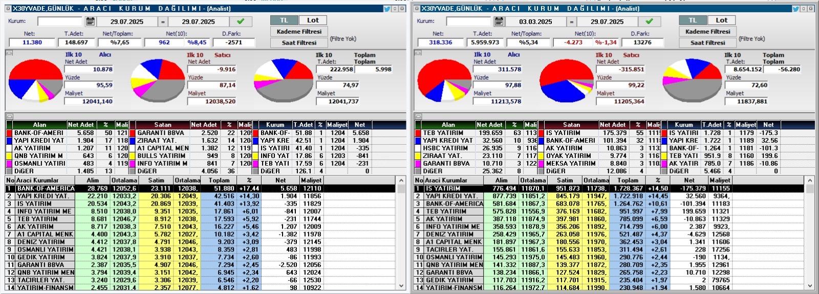
Task: Select TL mode in left window
Action: tap(284, 20)
